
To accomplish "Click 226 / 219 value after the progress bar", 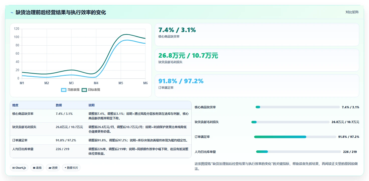I will point(350,152).
